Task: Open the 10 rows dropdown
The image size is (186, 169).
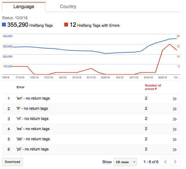Action: coord(125,162)
